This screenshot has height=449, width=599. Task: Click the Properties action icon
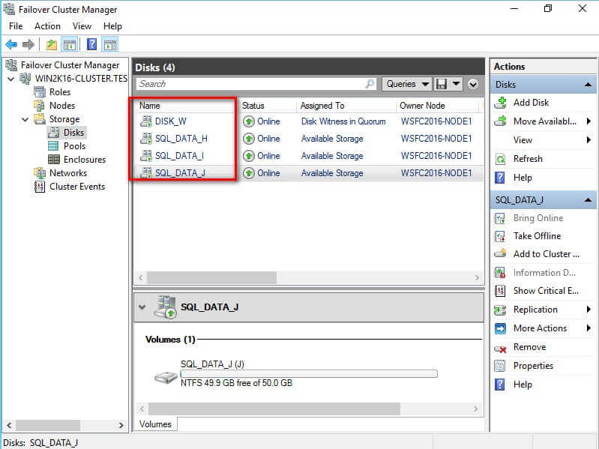pos(500,366)
